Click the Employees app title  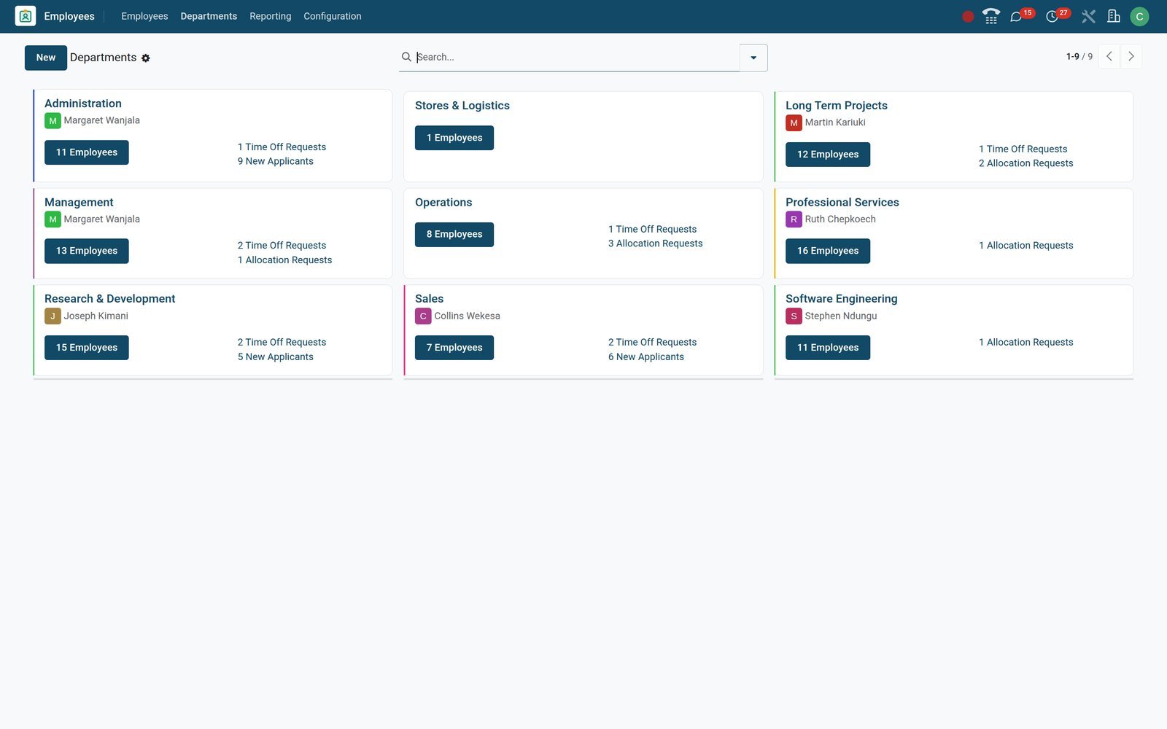point(69,16)
